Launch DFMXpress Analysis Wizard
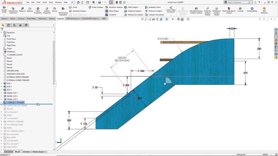Image resolution: width=278 pixels, height=156 pixels. tap(216, 11)
